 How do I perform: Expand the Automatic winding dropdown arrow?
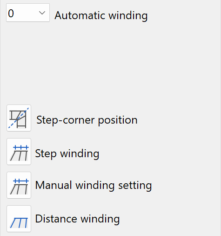click(42, 13)
